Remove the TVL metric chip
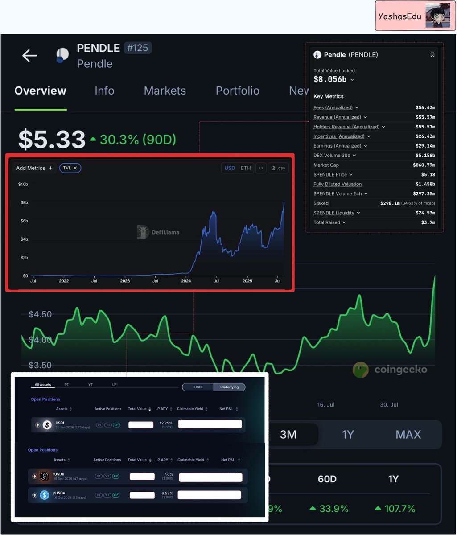 coord(75,168)
